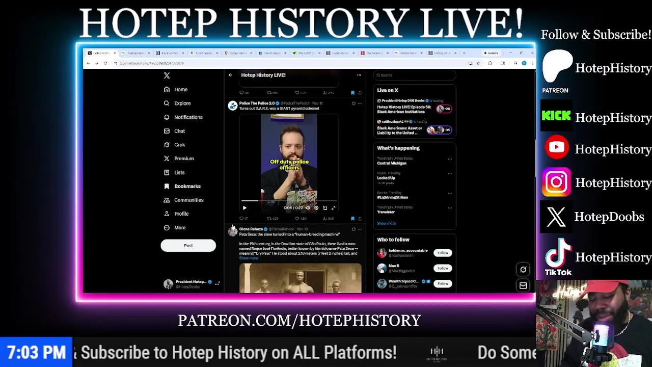Open bookmarks header three-dot options
Image resolution: width=652 pixels, height=367 pixels.
359,75
